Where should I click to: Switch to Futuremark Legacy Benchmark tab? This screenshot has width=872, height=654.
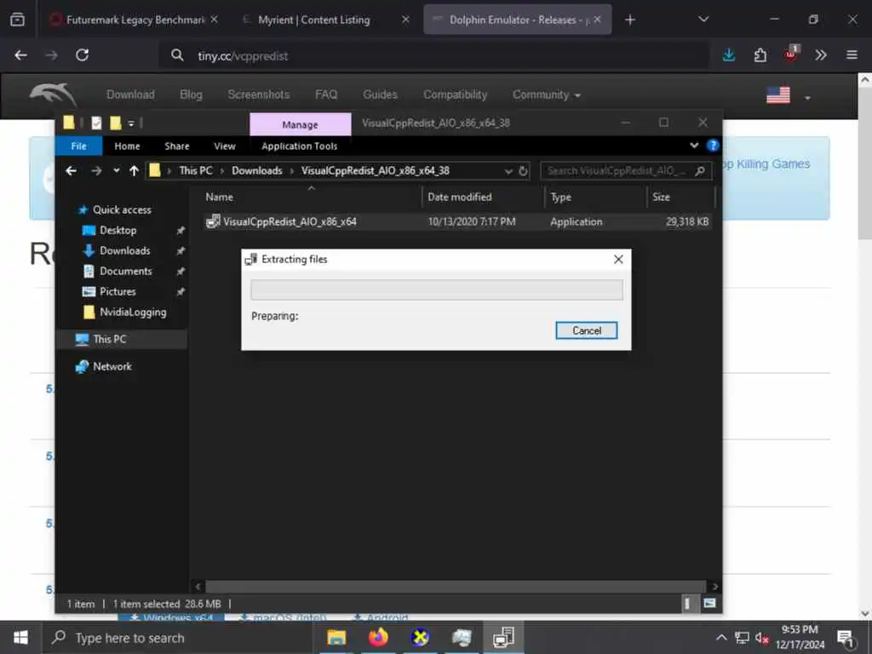click(x=134, y=20)
